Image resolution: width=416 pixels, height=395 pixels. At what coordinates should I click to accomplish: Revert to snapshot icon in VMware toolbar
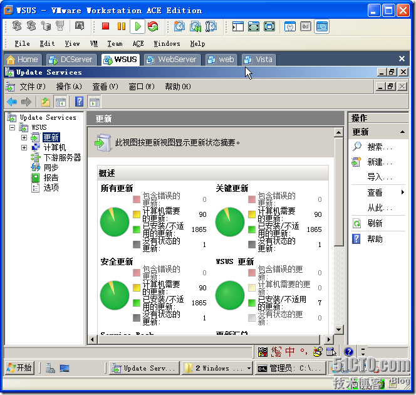coord(195,26)
